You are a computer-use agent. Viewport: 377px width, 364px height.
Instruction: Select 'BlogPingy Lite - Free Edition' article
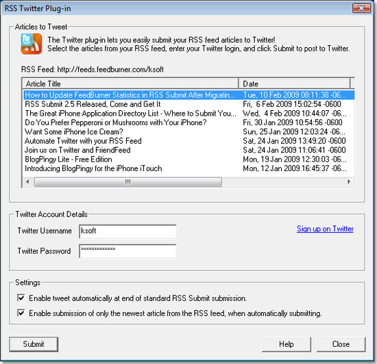pos(188,159)
